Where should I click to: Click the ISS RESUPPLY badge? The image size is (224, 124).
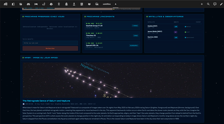click(x=134, y=45)
